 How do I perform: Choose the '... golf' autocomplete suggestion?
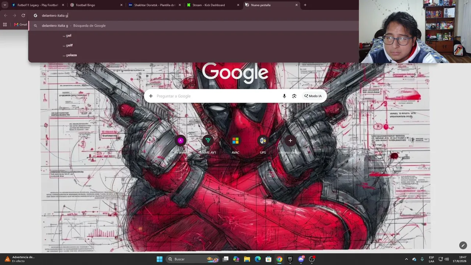click(193, 45)
